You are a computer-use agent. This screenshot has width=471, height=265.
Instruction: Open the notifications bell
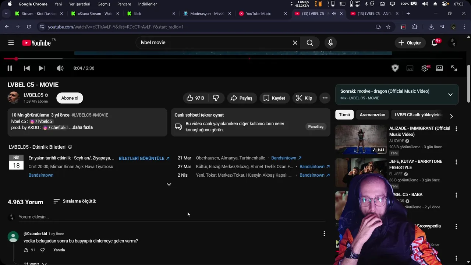pyautogui.click(x=435, y=43)
